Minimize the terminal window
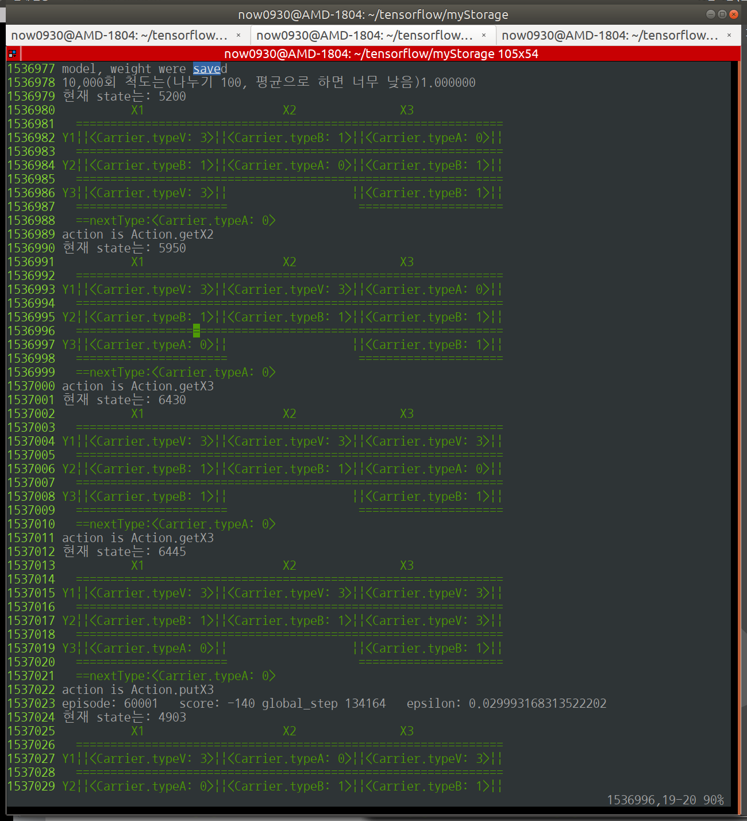 click(x=711, y=14)
